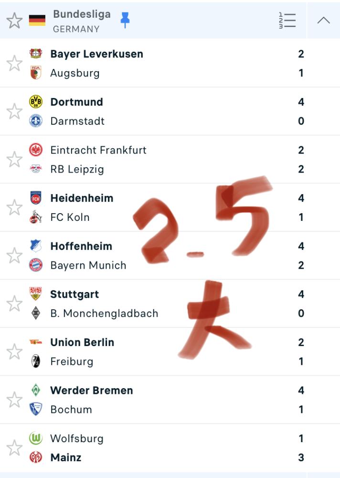340x478 pixels.
Task: Click the Dortmund BVB crest
Action: pyautogui.click(x=36, y=102)
